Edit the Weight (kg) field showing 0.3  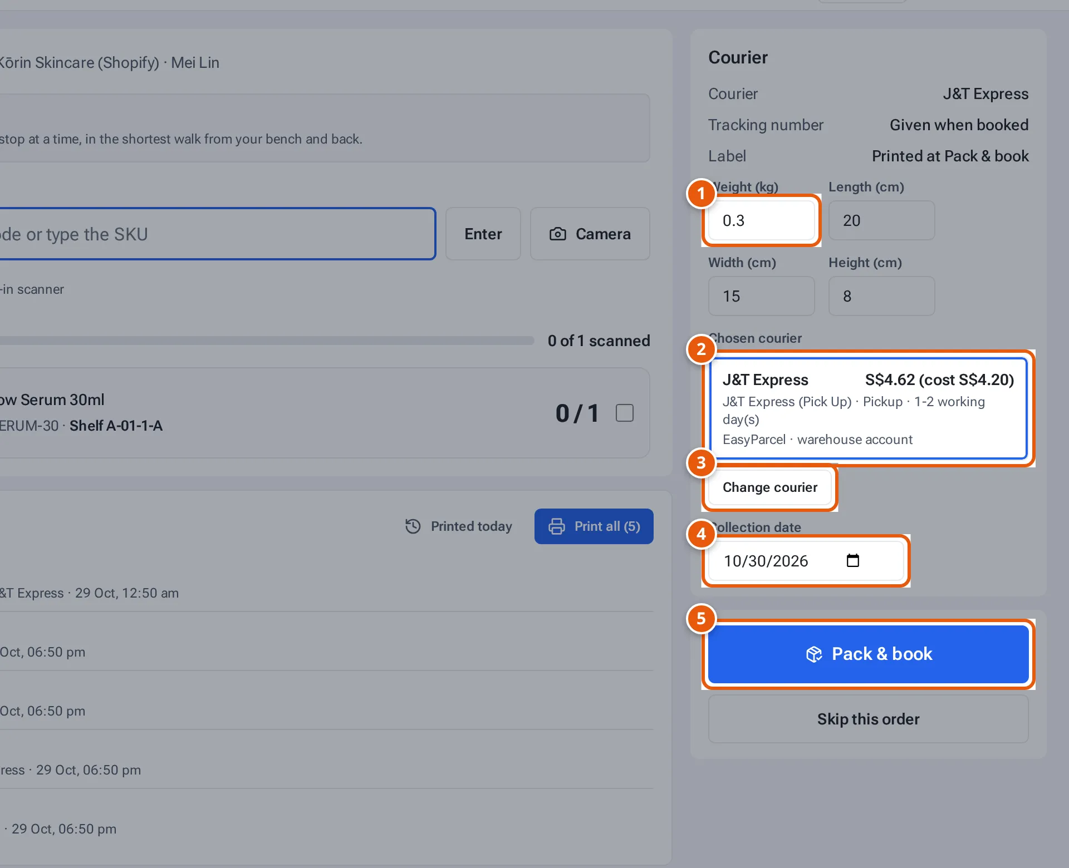(761, 220)
